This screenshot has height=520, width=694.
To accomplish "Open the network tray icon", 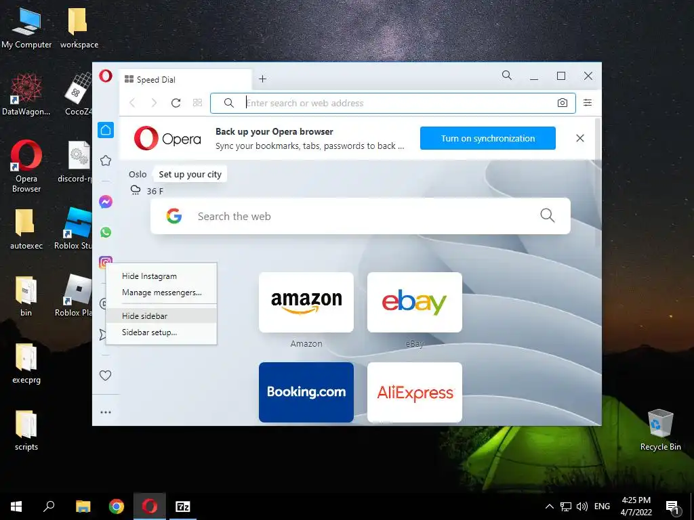I will tap(566, 506).
